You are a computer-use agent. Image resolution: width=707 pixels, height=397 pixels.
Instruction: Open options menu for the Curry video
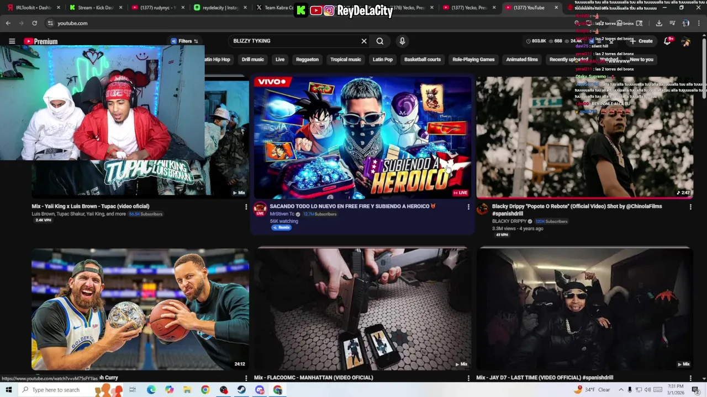tap(246, 378)
